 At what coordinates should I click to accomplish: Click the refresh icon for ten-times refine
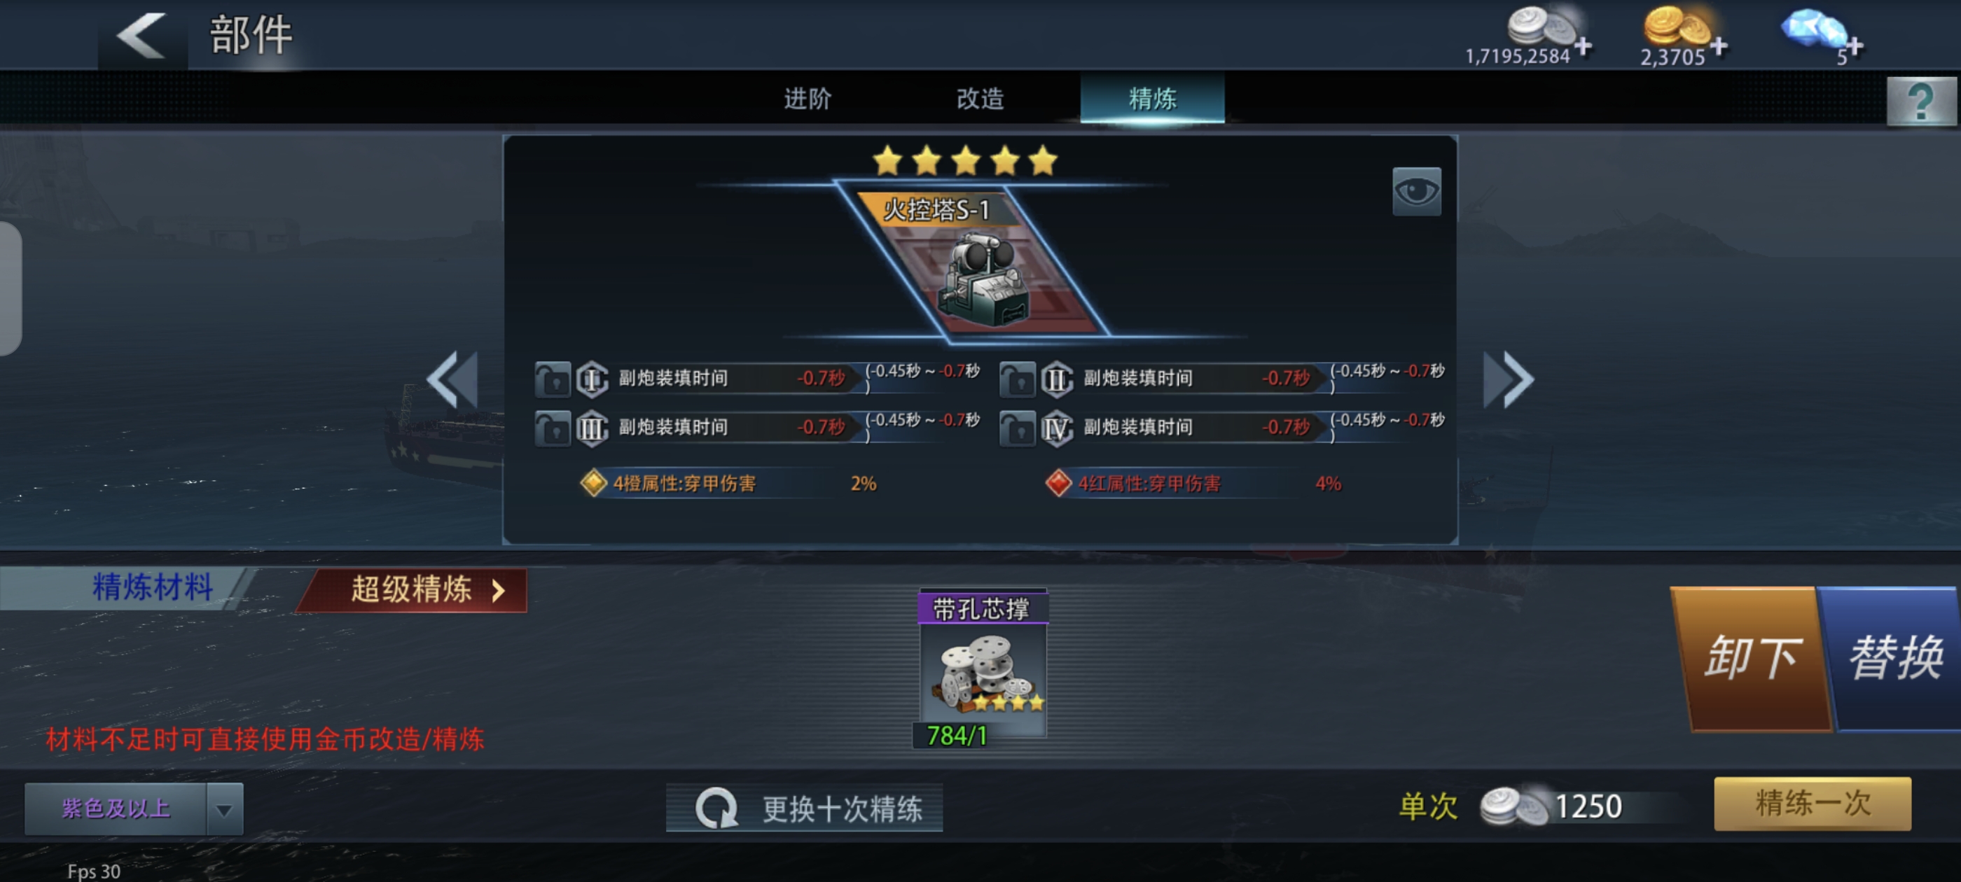(716, 807)
